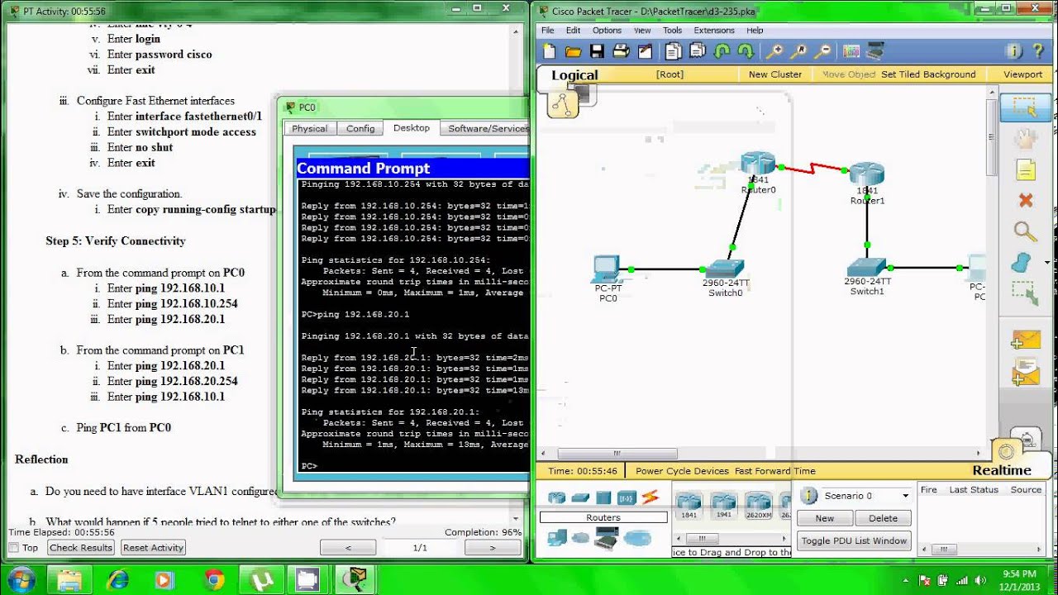Image resolution: width=1058 pixels, height=595 pixels.
Task: Open the Activity Wizard icon
Action: (646, 51)
